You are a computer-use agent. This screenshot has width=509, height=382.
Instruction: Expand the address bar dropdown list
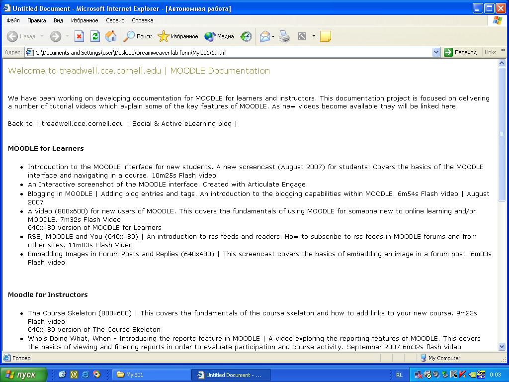[436, 52]
